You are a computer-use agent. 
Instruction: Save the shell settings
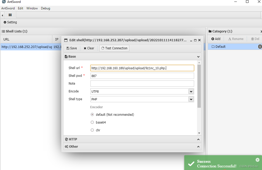coord(72,48)
